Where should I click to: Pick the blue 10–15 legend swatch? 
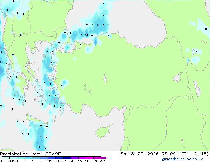[x=44, y=158]
